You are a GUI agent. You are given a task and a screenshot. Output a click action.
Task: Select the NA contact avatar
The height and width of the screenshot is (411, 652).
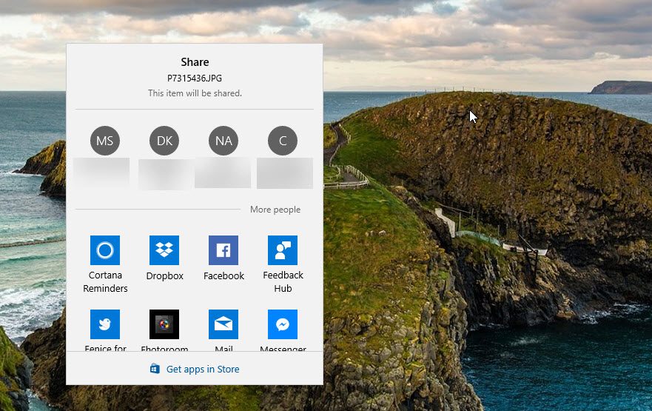pos(224,141)
